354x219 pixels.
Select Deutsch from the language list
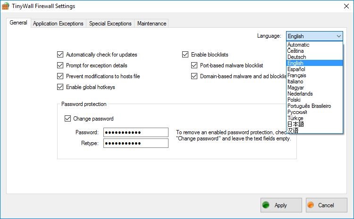(296, 57)
